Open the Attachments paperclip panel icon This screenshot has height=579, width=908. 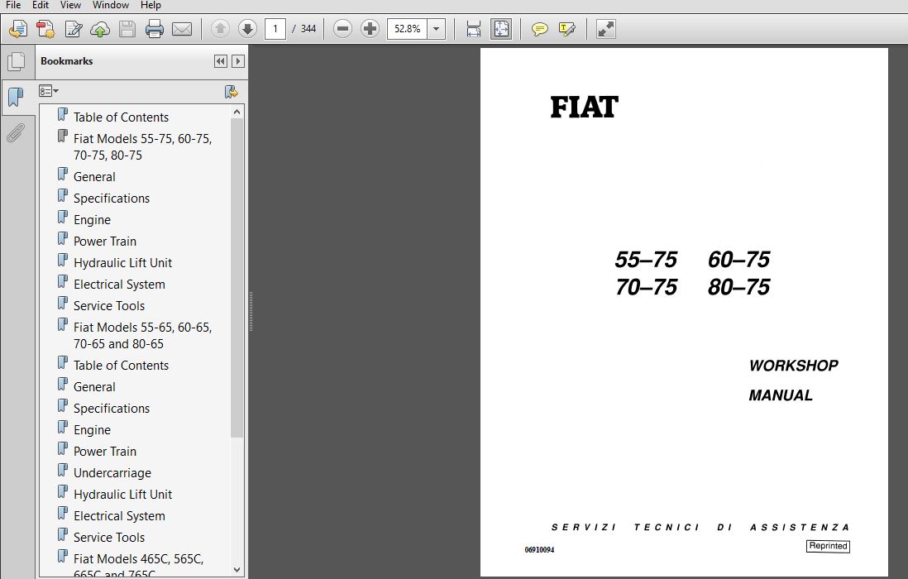coord(16,133)
